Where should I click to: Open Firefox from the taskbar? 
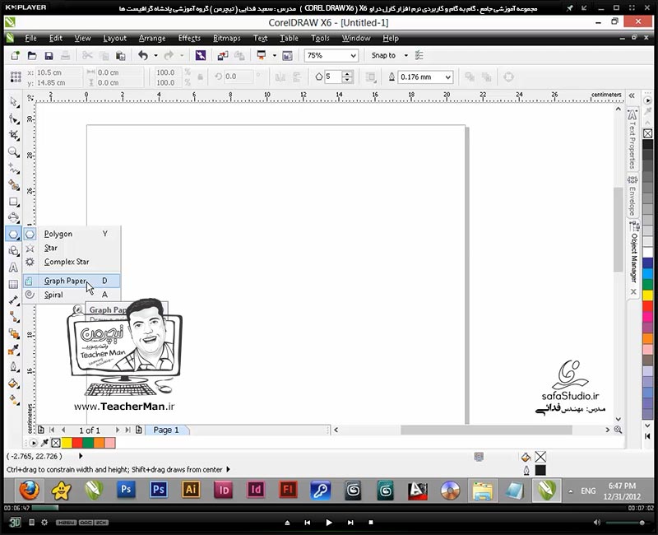(29, 490)
